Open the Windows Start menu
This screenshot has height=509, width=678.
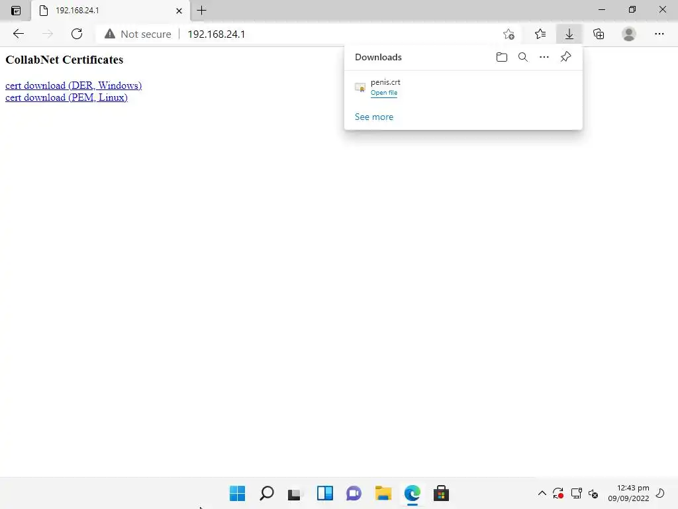[x=238, y=493]
